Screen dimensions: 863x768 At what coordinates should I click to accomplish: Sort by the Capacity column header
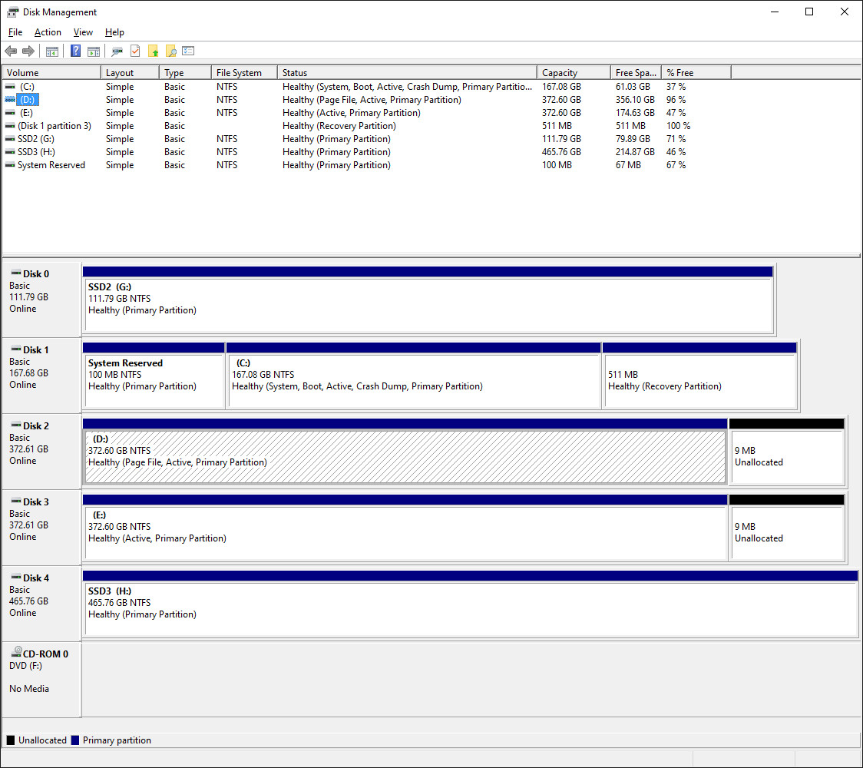tap(574, 73)
